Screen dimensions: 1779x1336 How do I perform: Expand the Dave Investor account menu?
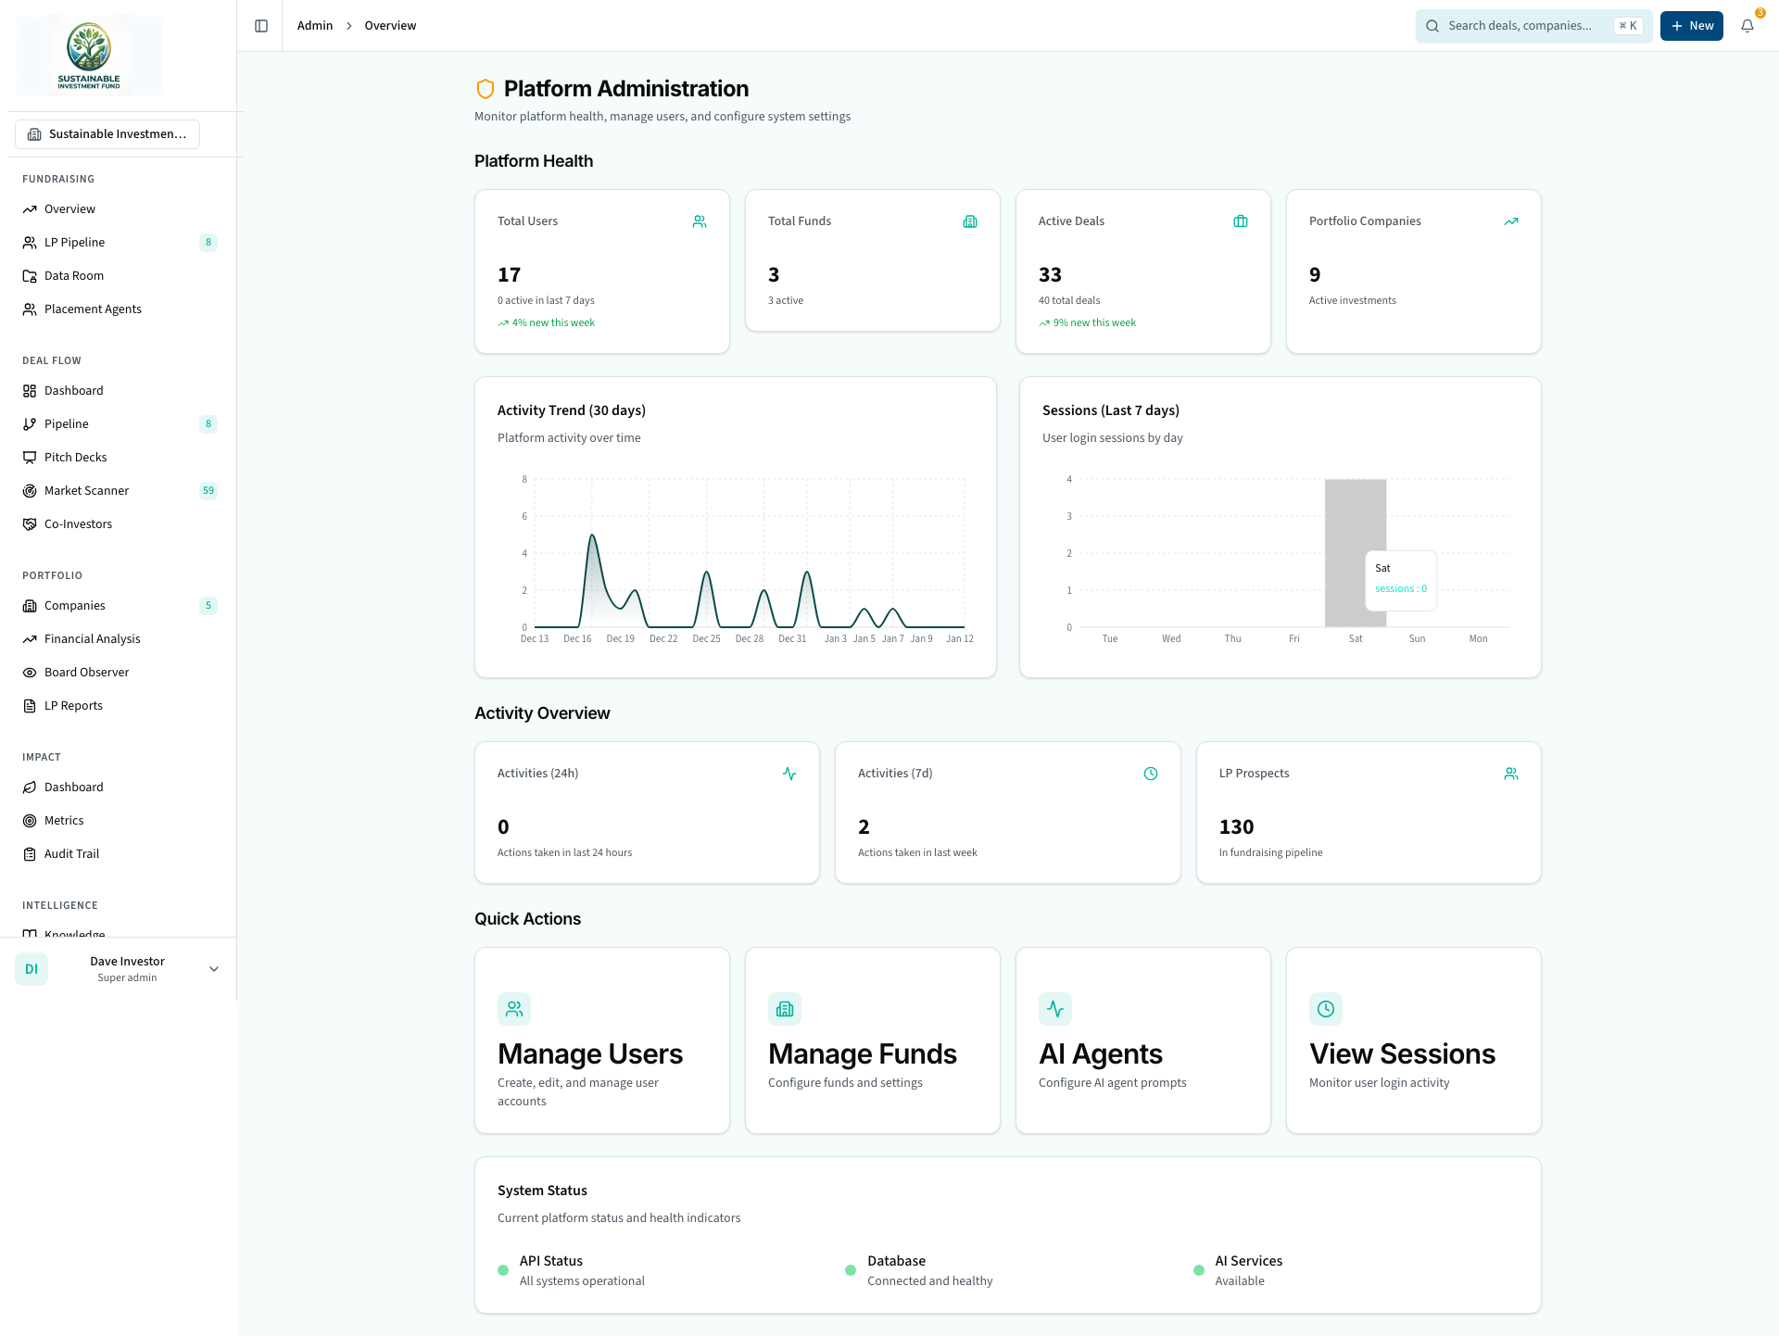(214, 969)
